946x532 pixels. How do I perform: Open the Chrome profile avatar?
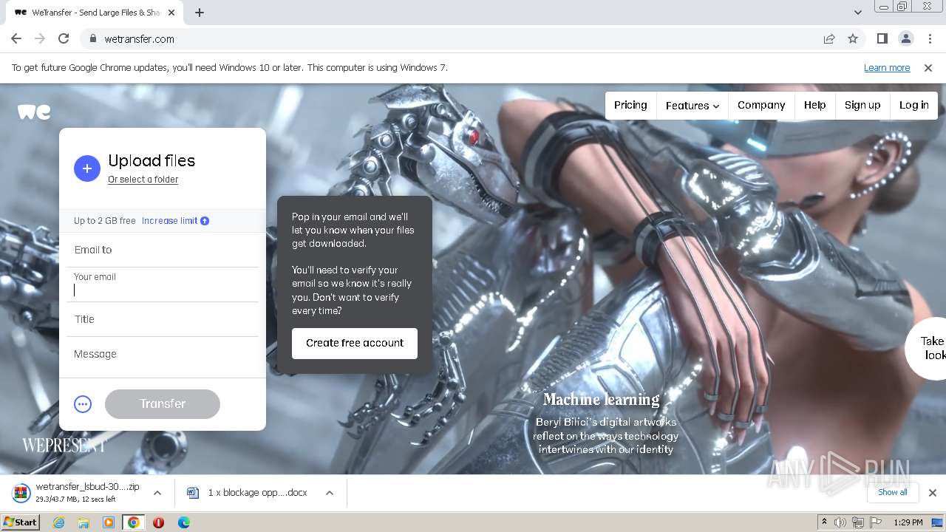click(x=906, y=38)
